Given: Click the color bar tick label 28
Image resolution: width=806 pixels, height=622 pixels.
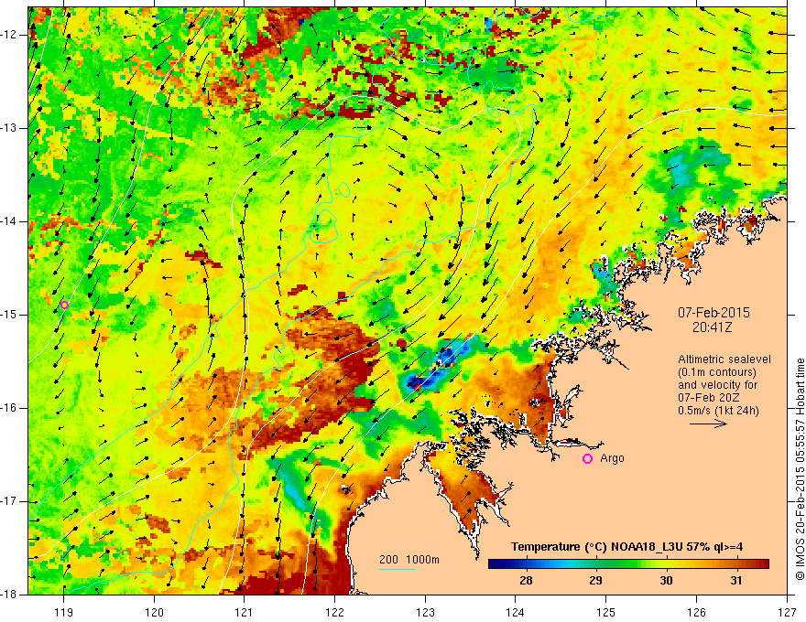Looking at the screenshot, I should (526, 581).
